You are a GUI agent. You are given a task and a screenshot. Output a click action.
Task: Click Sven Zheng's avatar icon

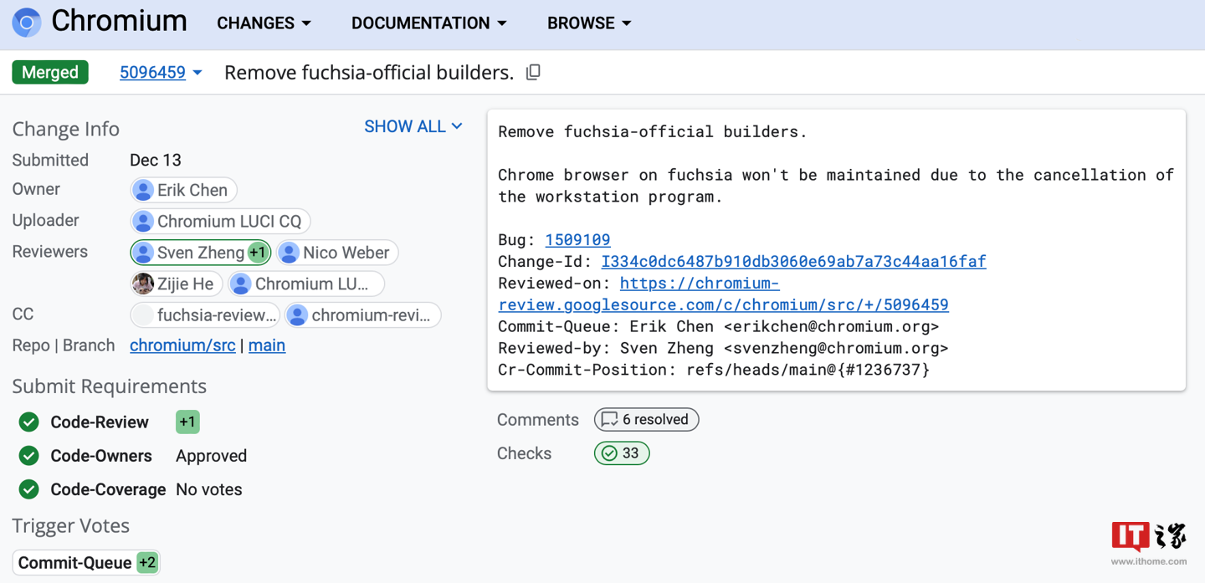[x=143, y=253]
